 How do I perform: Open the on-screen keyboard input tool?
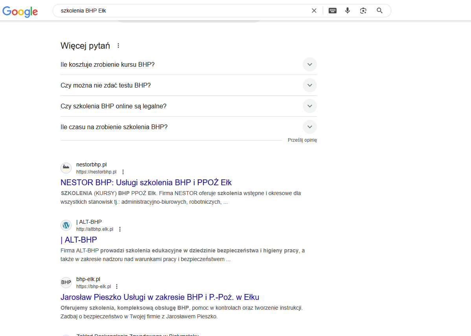(333, 11)
